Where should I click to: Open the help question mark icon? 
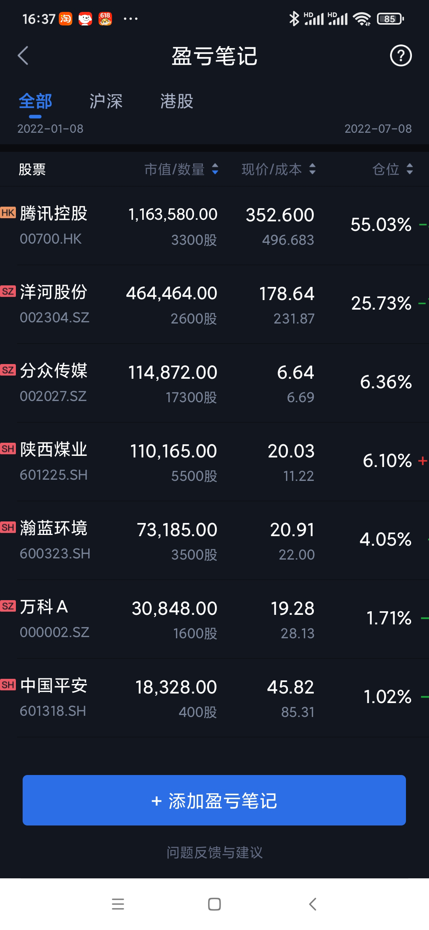click(400, 56)
